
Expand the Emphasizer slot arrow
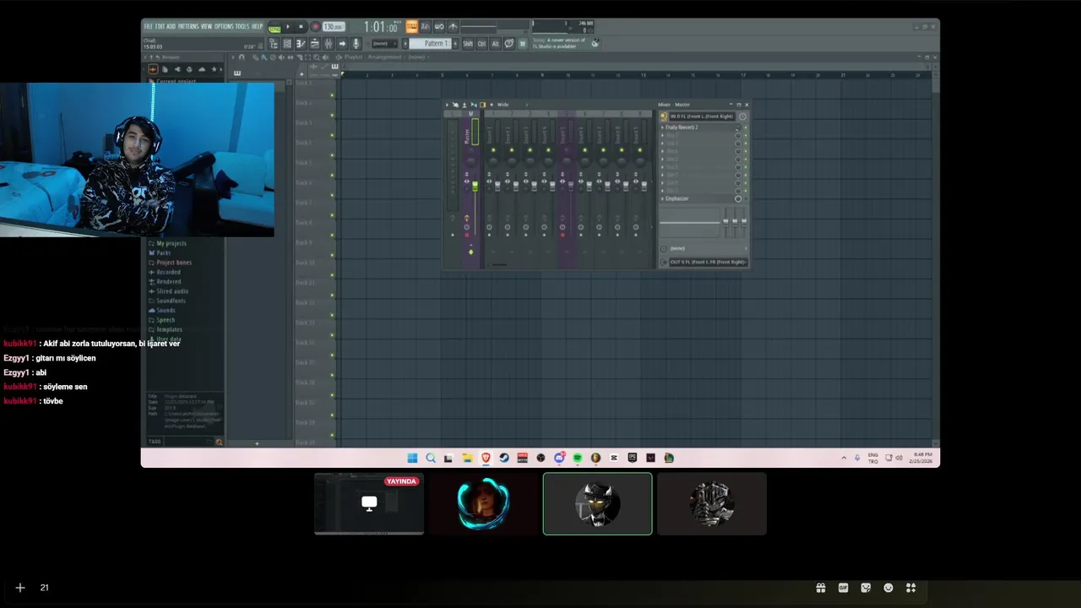tap(662, 198)
